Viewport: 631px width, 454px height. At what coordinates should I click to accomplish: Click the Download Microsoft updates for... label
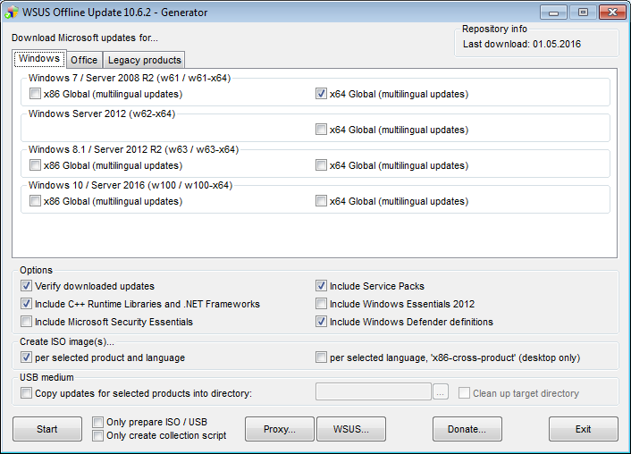pos(85,38)
